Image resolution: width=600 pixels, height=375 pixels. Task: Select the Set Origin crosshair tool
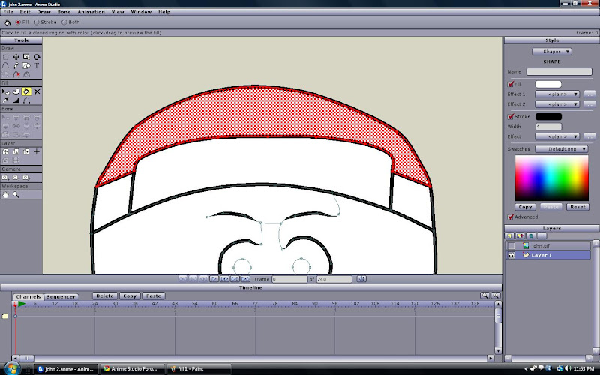37,152
